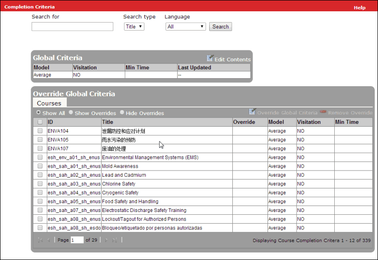Expand the Language dropdown
This screenshot has height=260, width=378.
[x=186, y=27]
